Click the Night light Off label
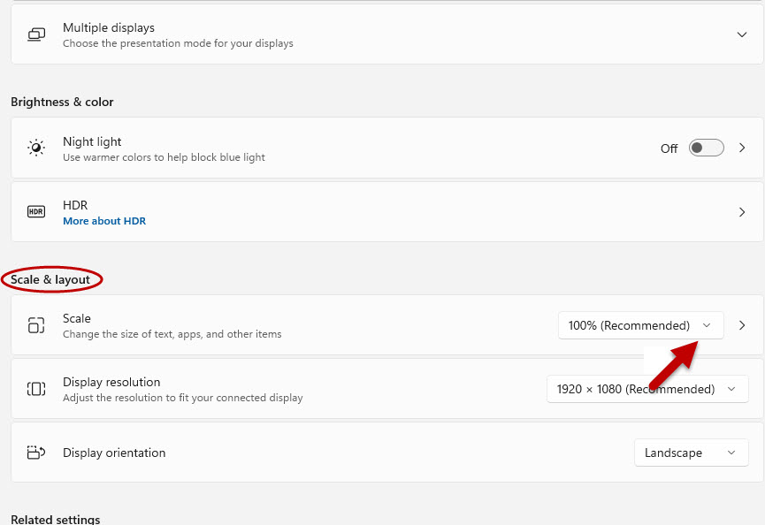Image resolution: width=765 pixels, height=525 pixels. (x=669, y=148)
